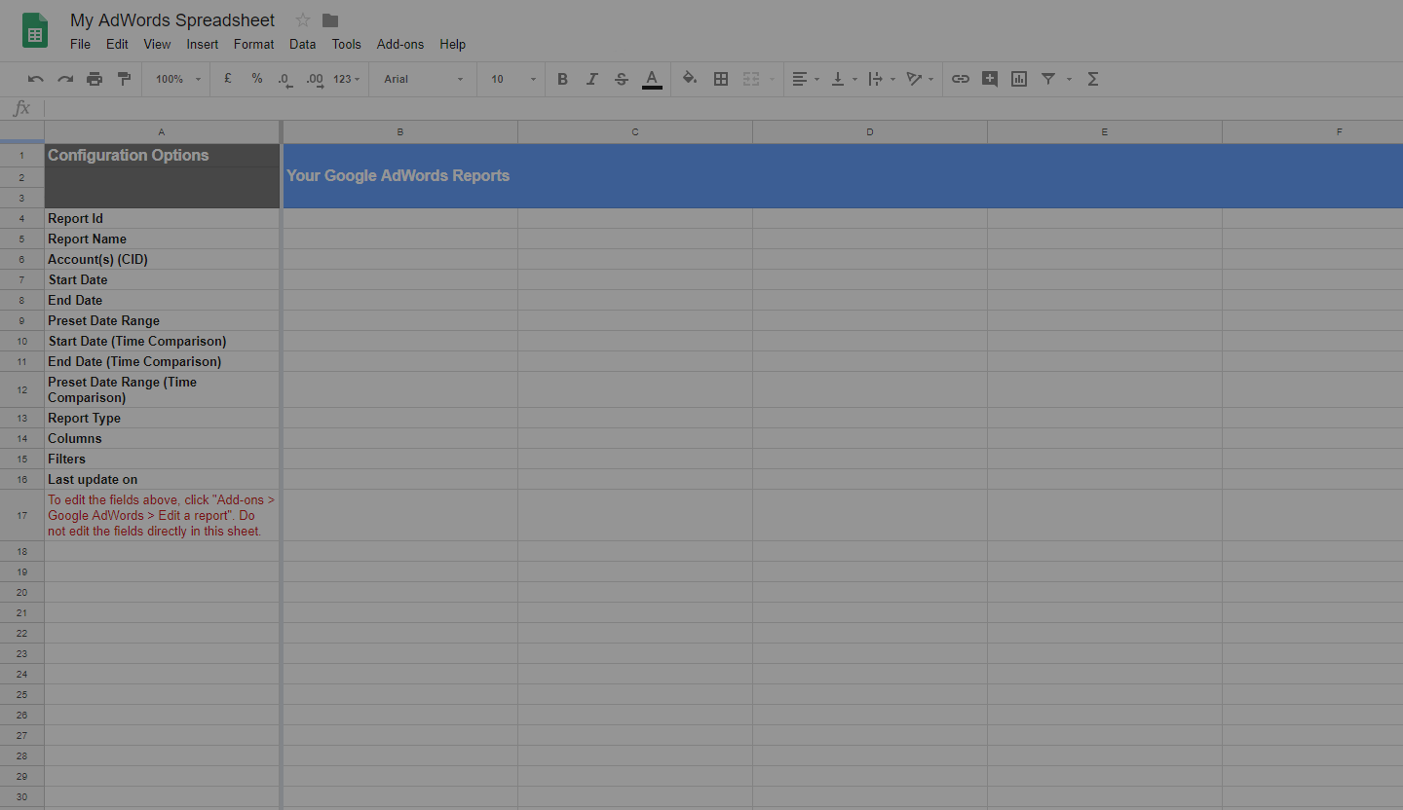1403x810 pixels.
Task: Expand the merge cells options arrow
Action: point(772,79)
